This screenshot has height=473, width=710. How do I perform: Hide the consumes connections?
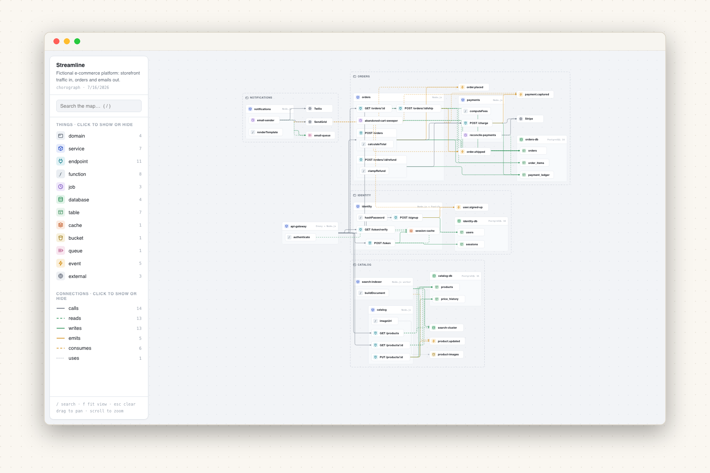click(x=99, y=348)
